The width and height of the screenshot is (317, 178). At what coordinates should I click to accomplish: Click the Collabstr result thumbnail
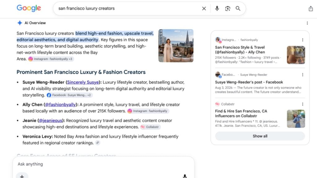[x=296, y=119]
